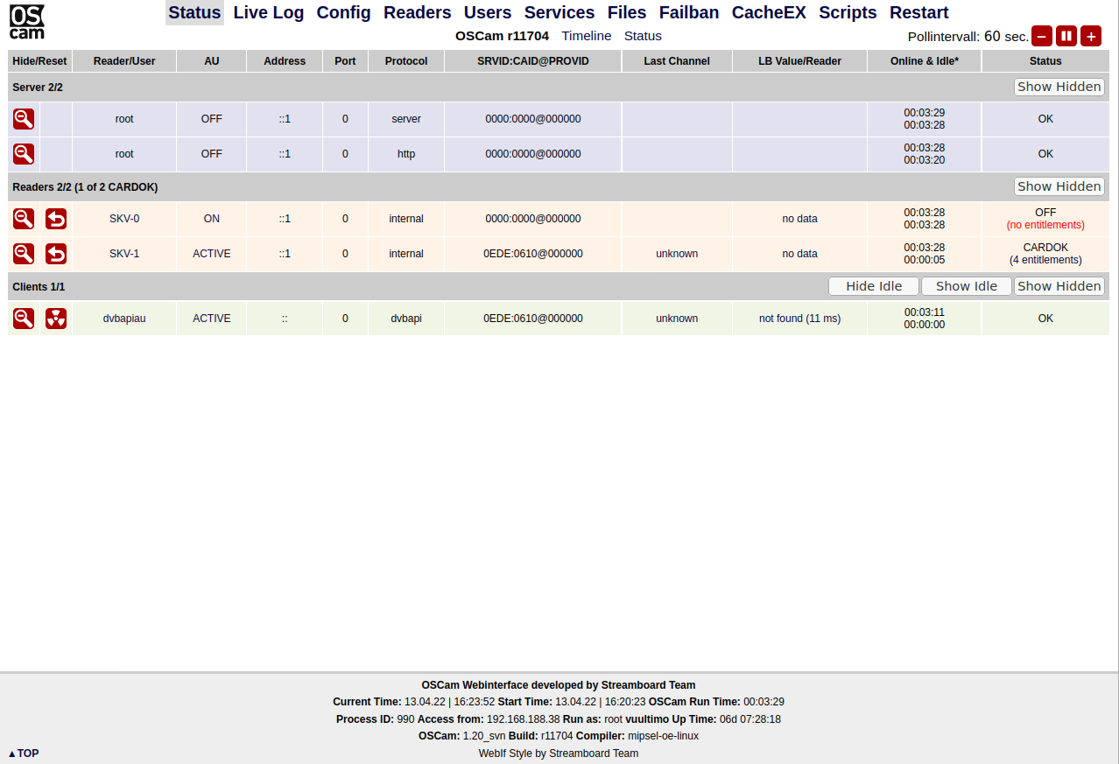This screenshot has width=1119, height=764.
Task: Hide the SKV-0 reader row
Action: [24, 219]
